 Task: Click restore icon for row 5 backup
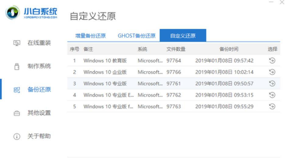tap(272, 107)
